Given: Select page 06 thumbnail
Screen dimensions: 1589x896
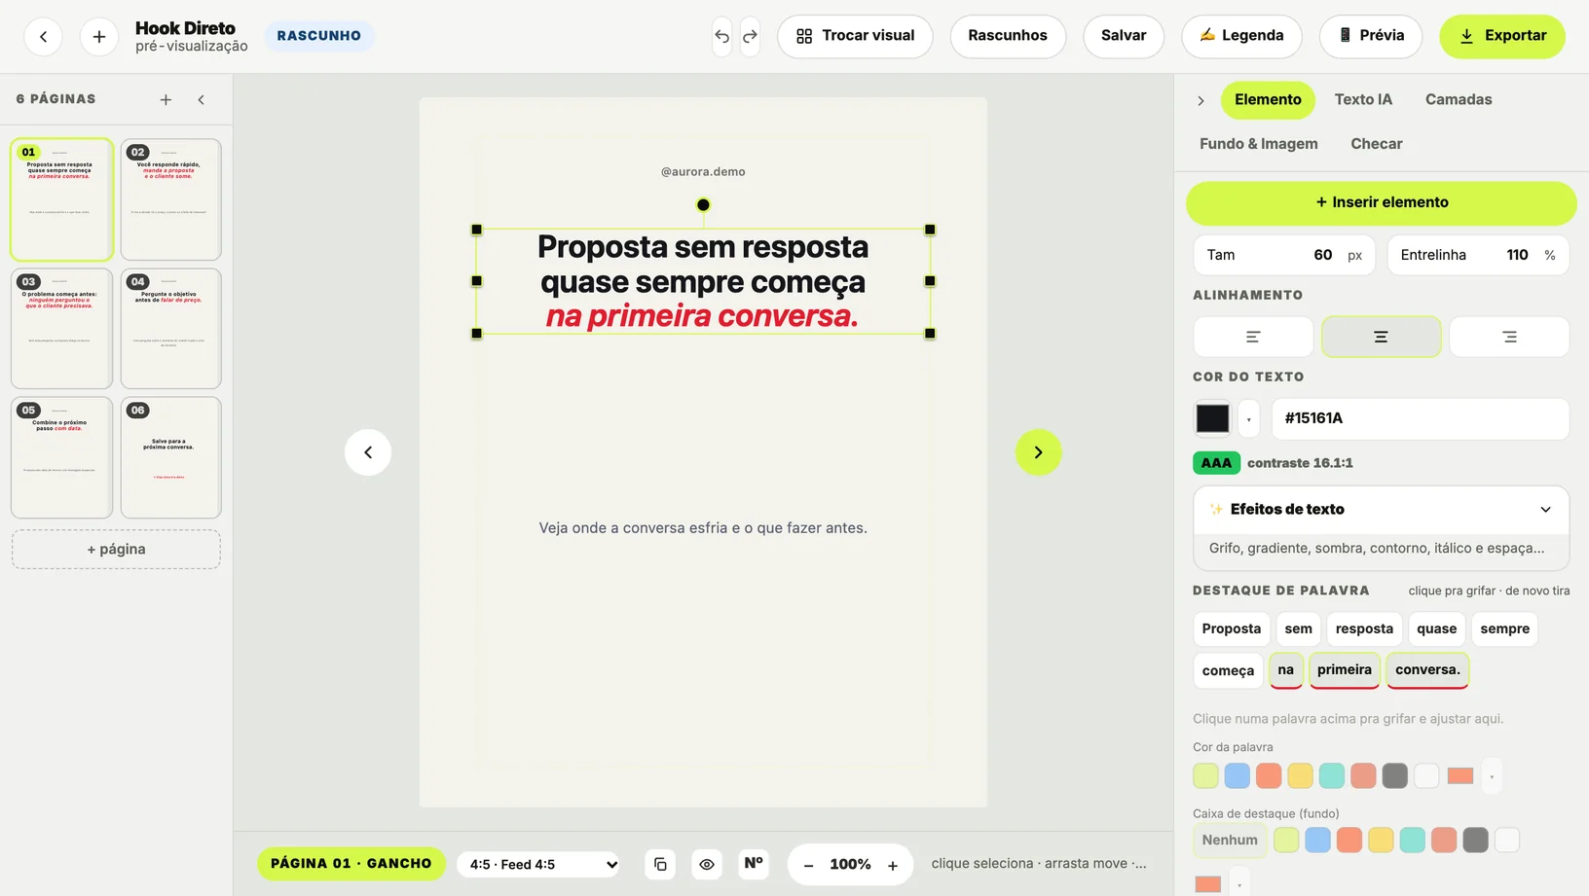Looking at the screenshot, I should [x=170, y=457].
